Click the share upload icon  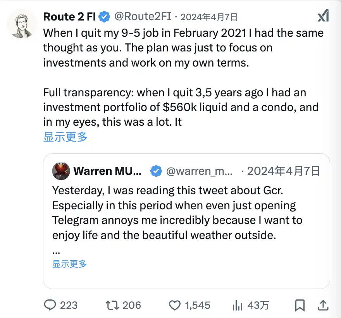point(324,305)
